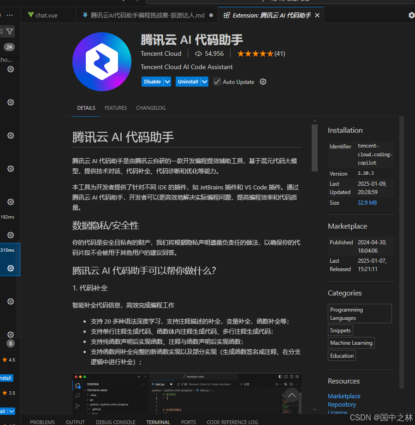Switch to the CHANGELOG tab

tap(151, 108)
